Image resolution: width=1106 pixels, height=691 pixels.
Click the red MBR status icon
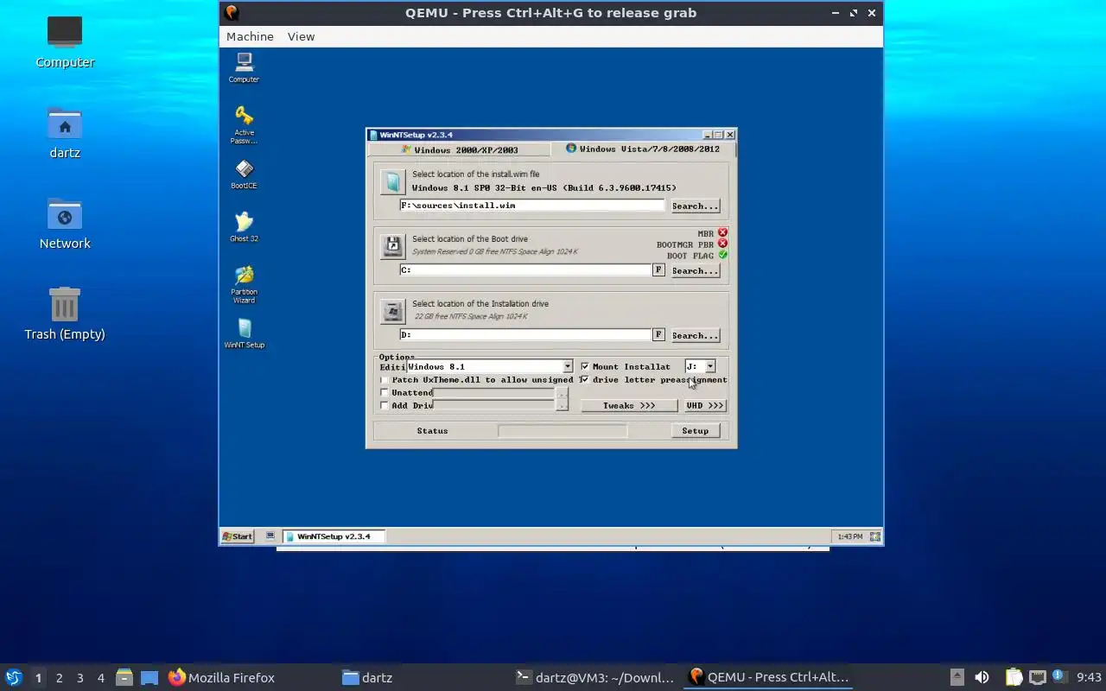coord(722,232)
